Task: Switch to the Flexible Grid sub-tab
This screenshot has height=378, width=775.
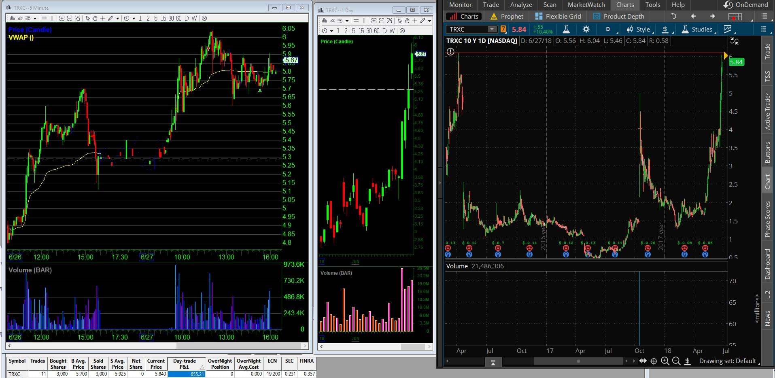Action: (558, 17)
